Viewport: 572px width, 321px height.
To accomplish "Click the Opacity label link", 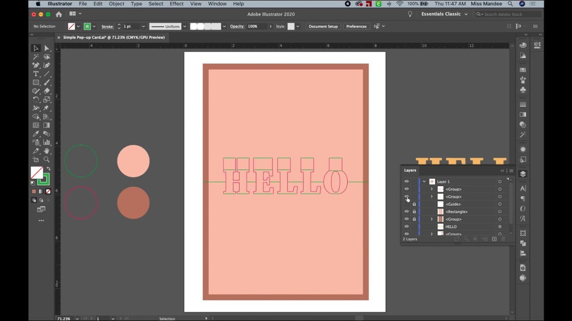I will tap(237, 26).
